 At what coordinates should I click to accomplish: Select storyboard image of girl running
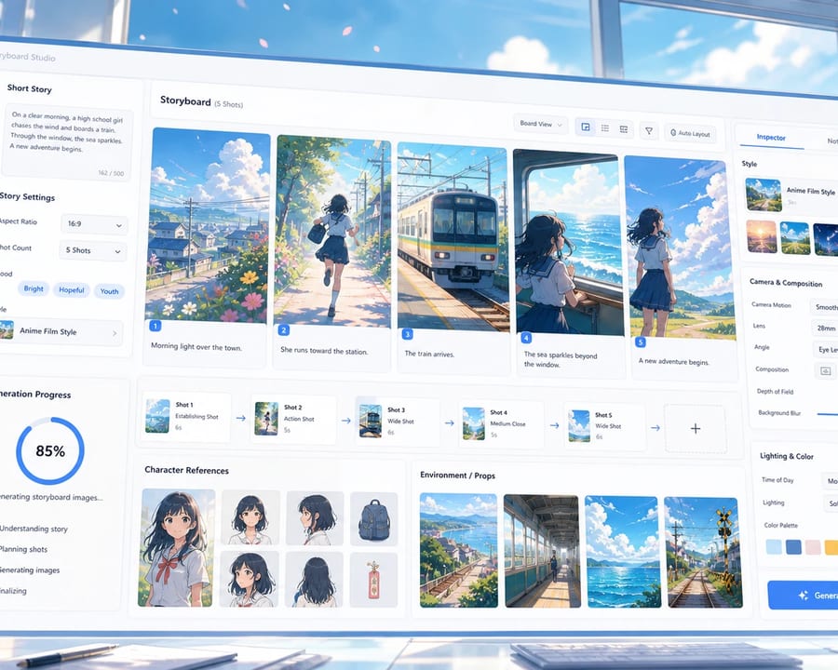[x=331, y=232]
